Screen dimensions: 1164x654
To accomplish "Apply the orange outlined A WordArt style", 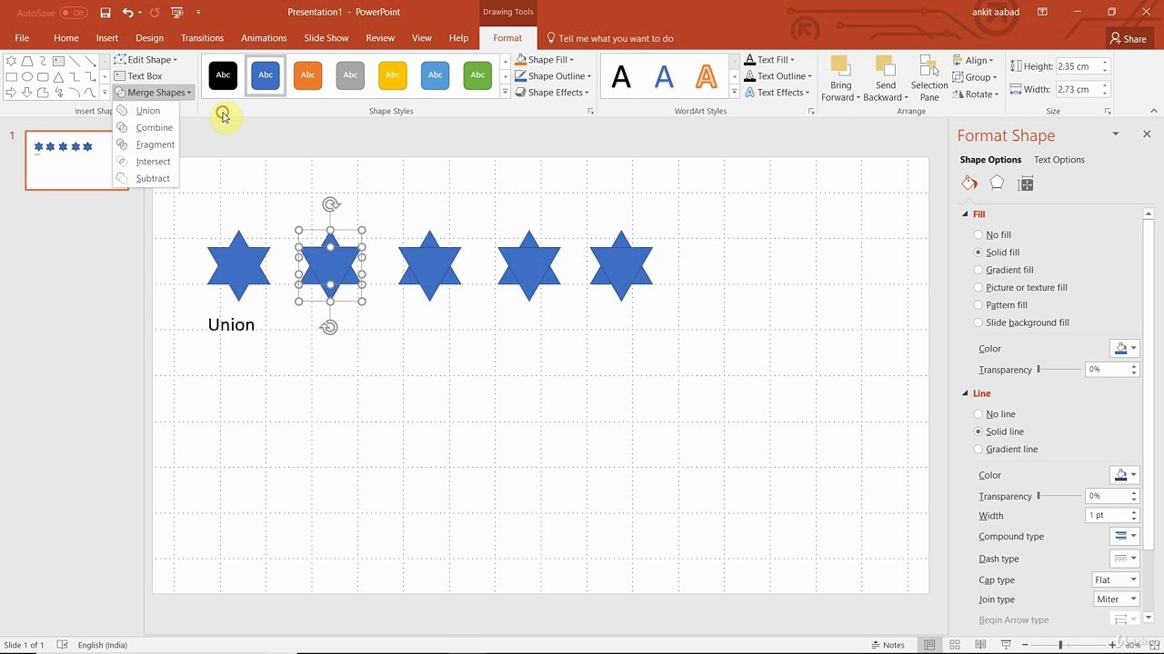I will (x=707, y=77).
